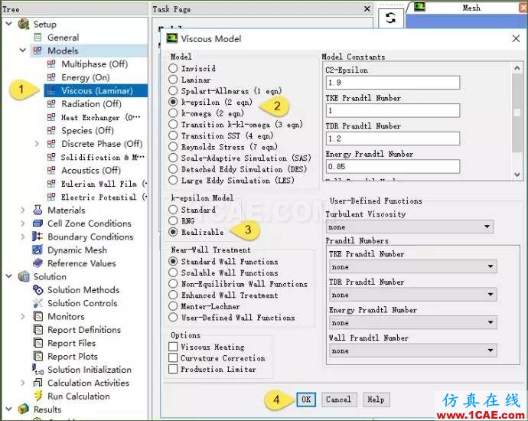The width and height of the screenshot is (528, 421).
Task: Click the Energy (On) model icon
Action: click(51, 77)
